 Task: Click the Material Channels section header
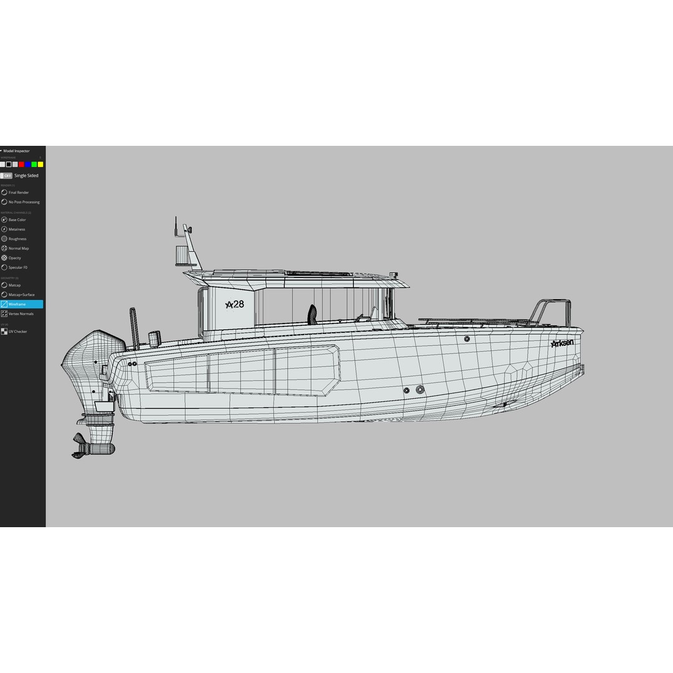tap(16, 213)
